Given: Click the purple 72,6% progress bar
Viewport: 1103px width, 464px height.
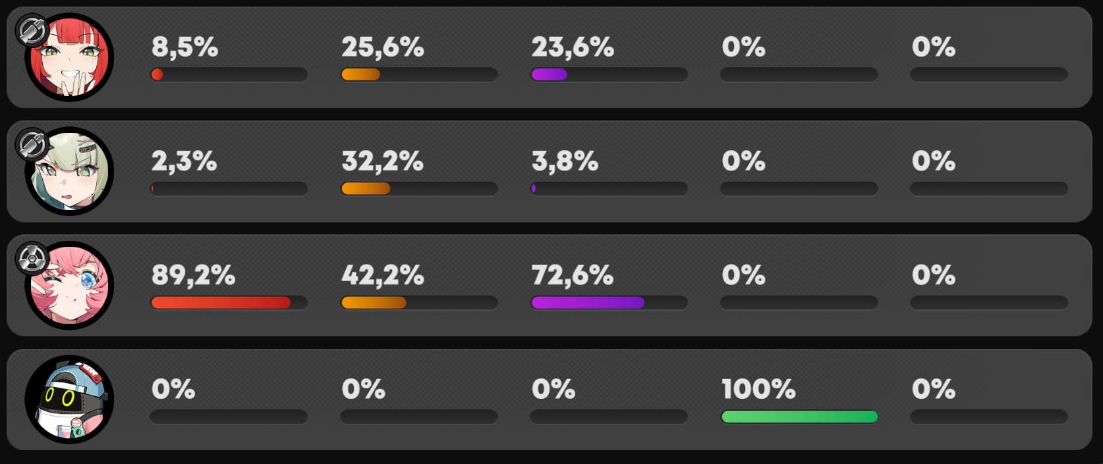Looking at the screenshot, I should tap(609, 303).
